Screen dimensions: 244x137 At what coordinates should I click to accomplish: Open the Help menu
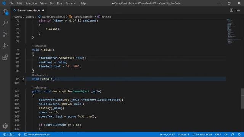point(83,3)
